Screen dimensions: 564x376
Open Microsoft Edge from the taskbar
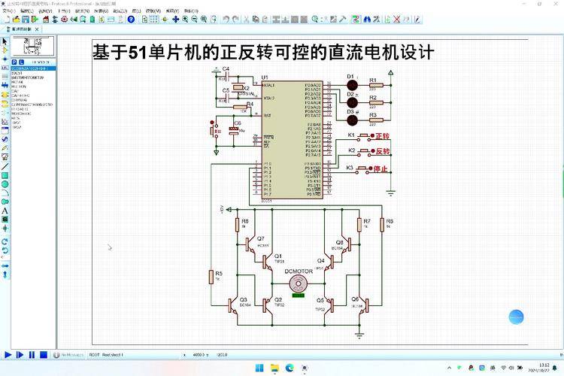click(x=290, y=368)
